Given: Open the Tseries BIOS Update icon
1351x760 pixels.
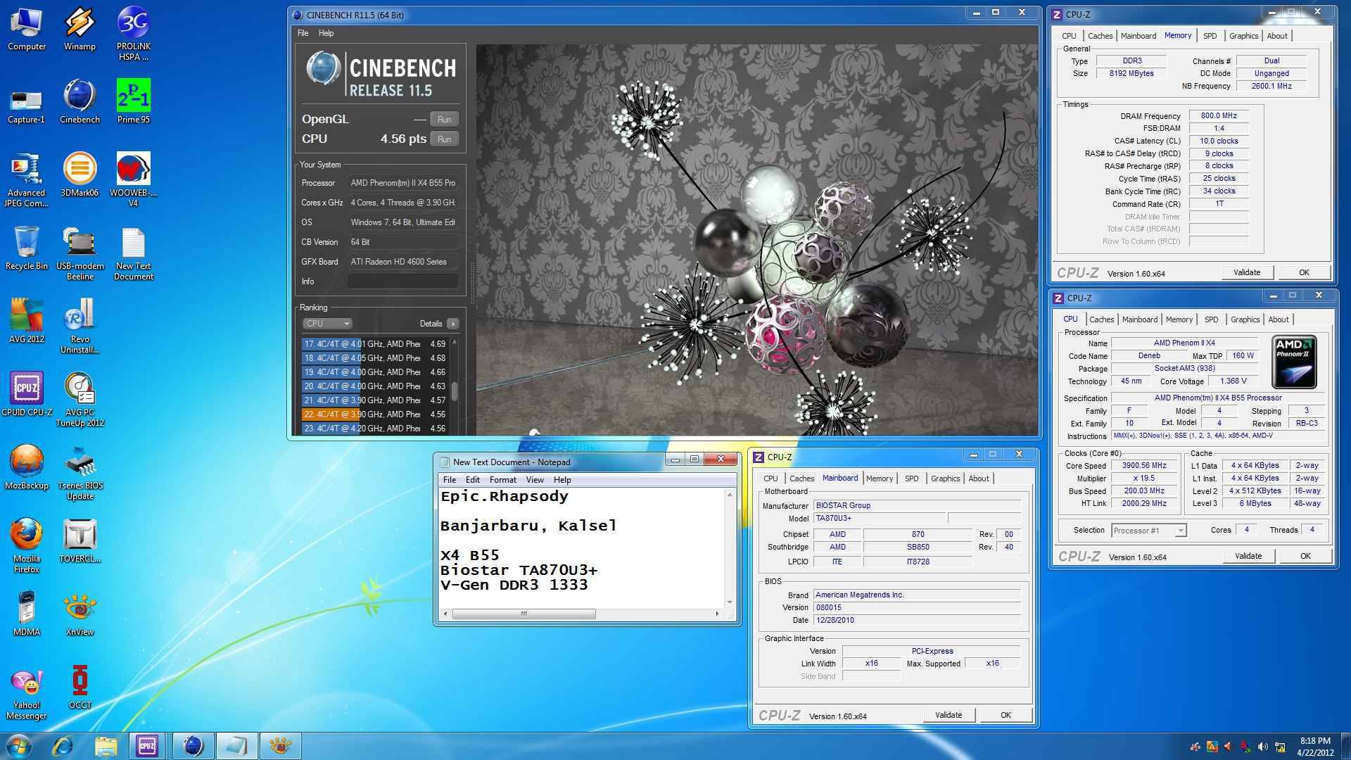Looking at the screenshot, I should coord(80,473).
